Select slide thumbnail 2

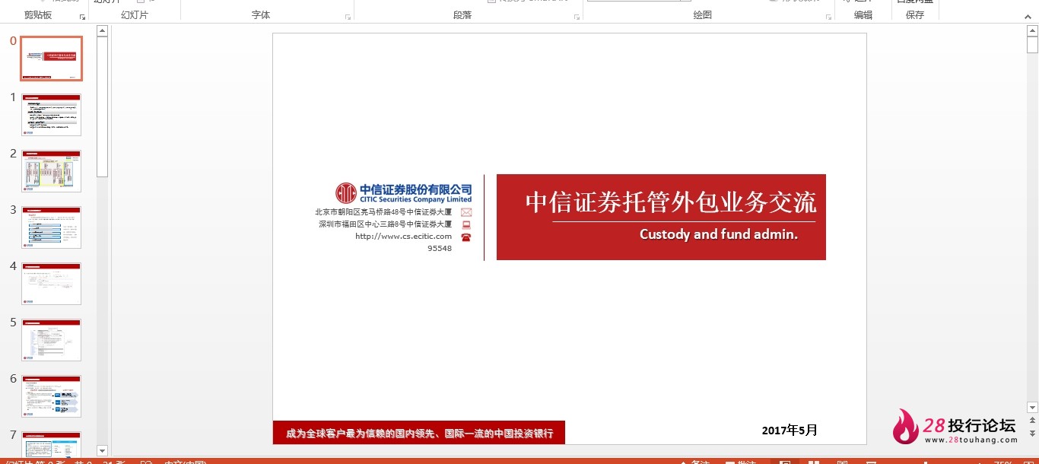coord(51,171)
